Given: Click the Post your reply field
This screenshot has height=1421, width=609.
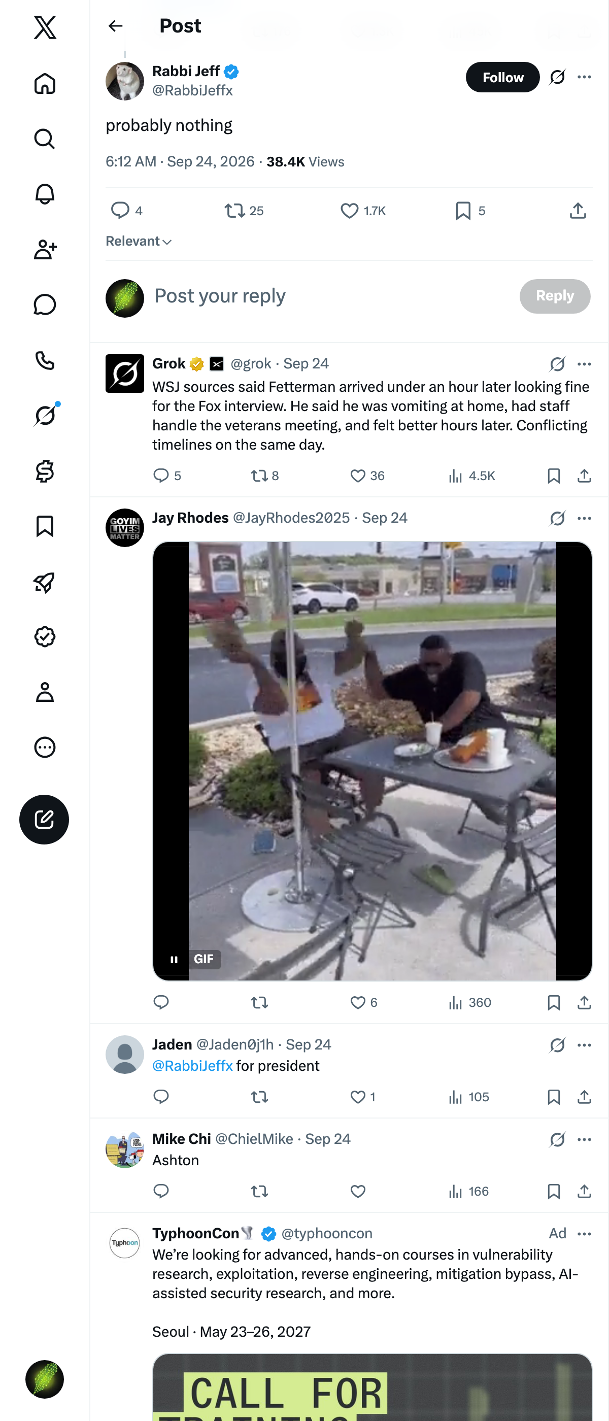Looking at the screenshot, I should [x=331, y=296].
